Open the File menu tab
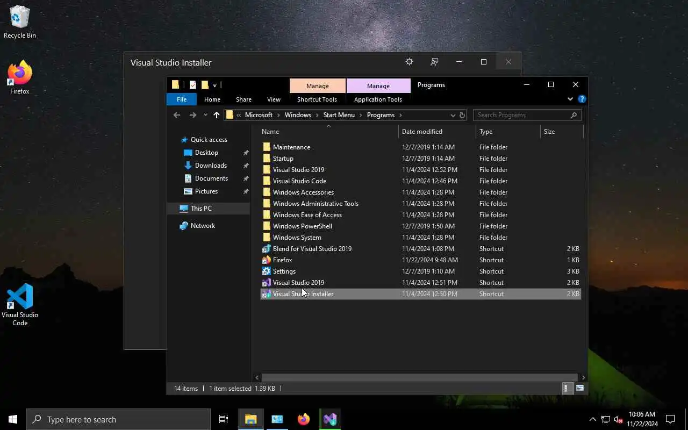 [182, 99]
